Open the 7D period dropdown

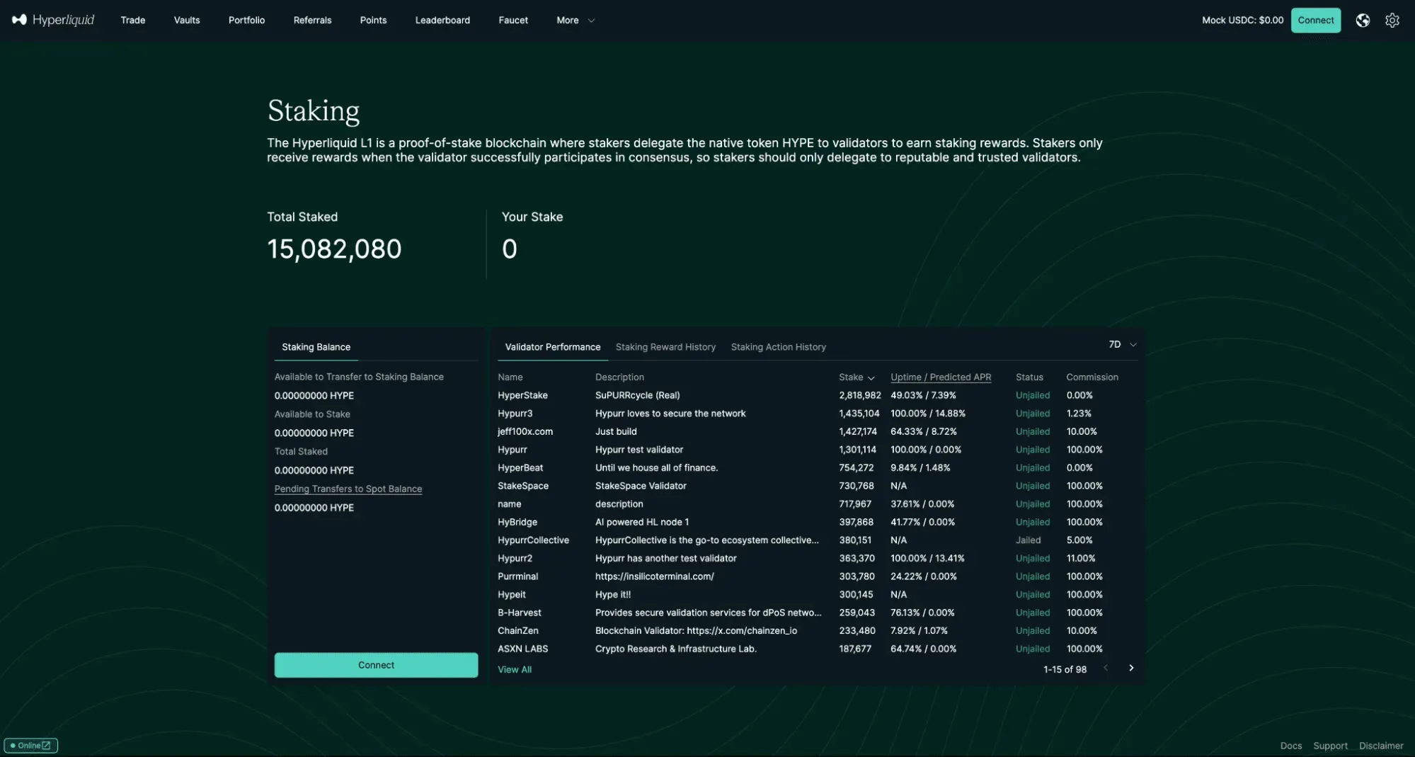pyautogui.click(x=1123, y=345)
